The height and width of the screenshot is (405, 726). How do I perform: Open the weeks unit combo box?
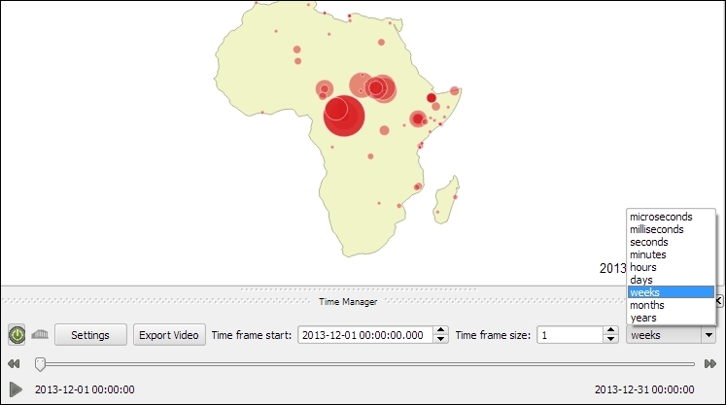tap(671, 335)
